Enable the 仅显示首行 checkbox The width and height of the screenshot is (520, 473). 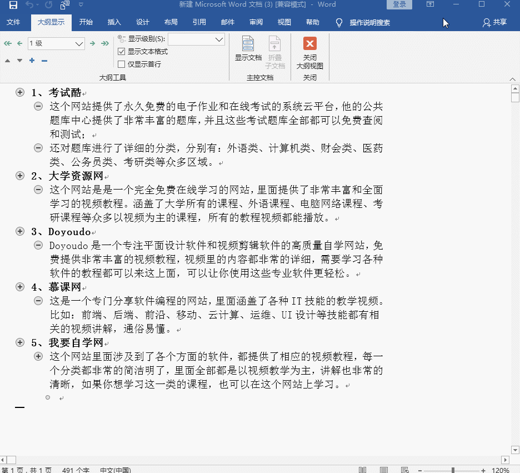[x=121, y=64]
